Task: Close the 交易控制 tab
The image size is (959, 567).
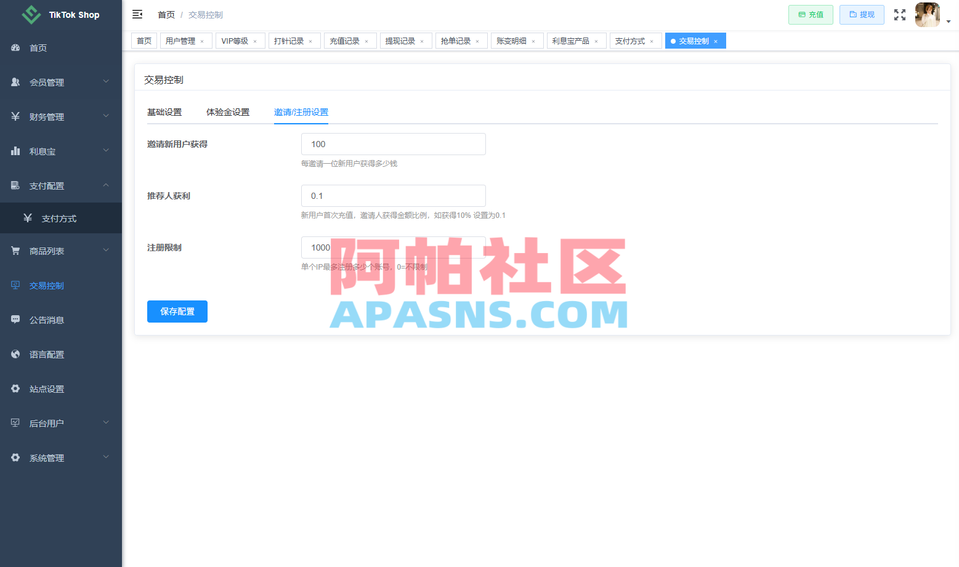Action: (x=716, y=41)
